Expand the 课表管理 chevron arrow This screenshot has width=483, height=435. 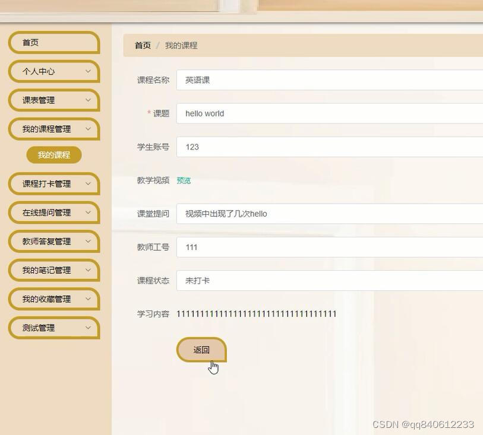88,100
